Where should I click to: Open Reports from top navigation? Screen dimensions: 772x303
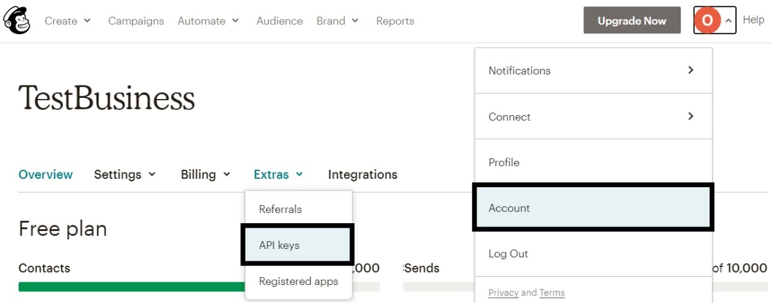pyautogui.click(x=395, y=21)
